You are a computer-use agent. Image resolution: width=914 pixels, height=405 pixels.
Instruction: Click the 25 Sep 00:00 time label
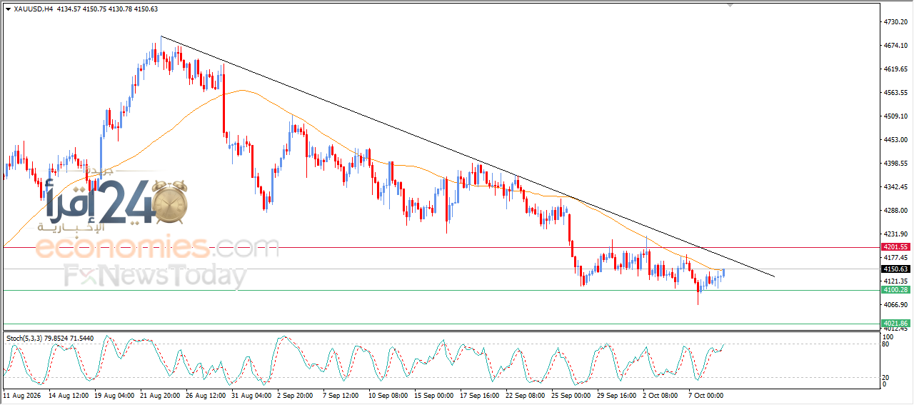572,394
